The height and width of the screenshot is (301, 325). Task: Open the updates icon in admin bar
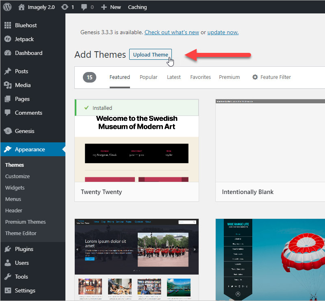point(65,7)
